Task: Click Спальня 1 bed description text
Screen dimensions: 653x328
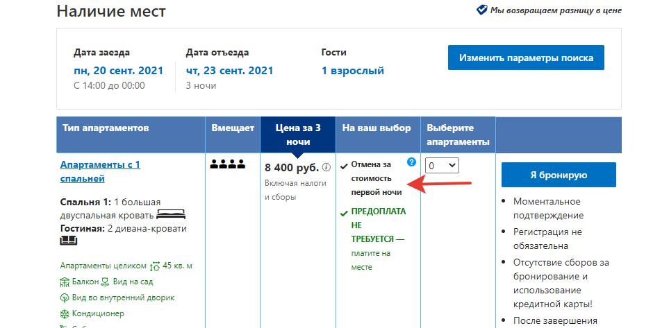Action: point(110,209)
